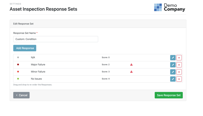203x116 pixels.
Task: Click the Major Failure warning triangle
Action: pos(131,65)
